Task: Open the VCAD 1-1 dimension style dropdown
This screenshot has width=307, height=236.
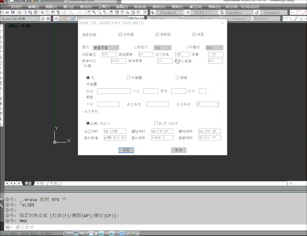Action: pos(205,12)
